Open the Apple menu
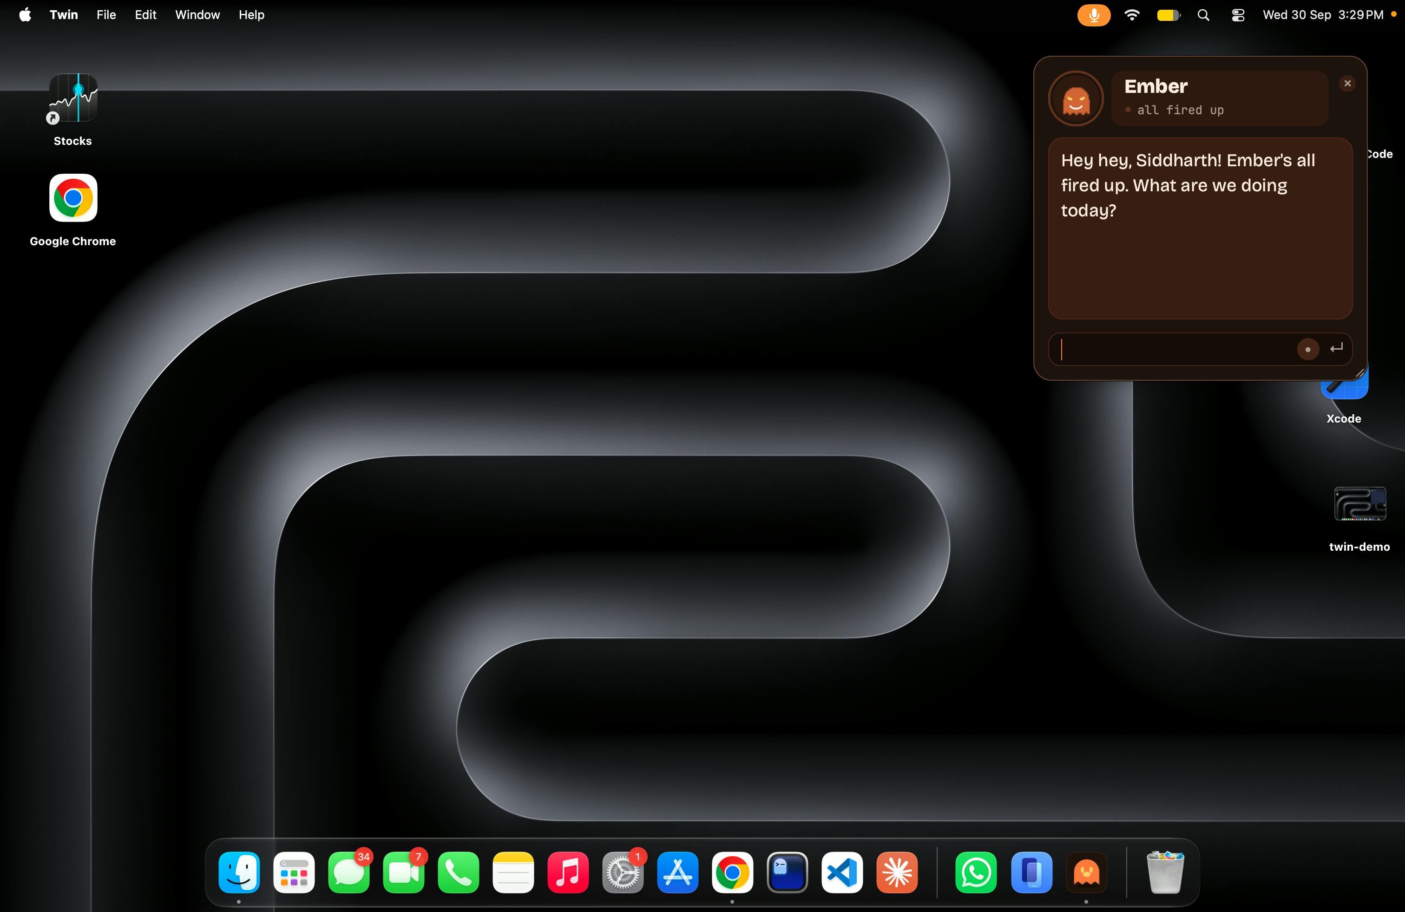 coord(25,15)
